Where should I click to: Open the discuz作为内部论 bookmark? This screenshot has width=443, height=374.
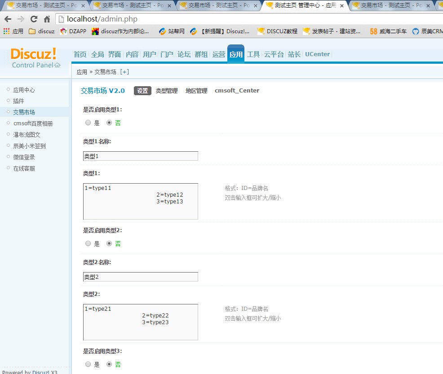120,31
